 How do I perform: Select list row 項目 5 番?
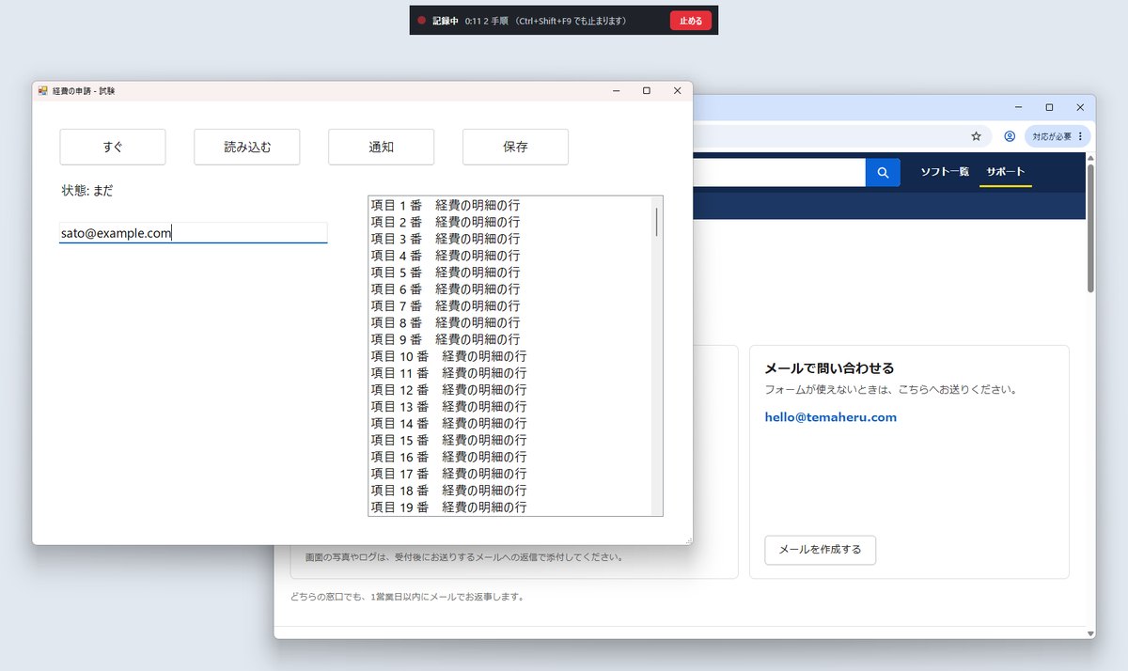point(509,273)
